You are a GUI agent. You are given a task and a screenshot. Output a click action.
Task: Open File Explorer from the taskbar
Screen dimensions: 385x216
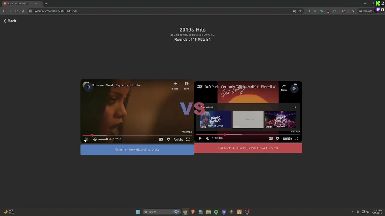(x=208, y=212)
